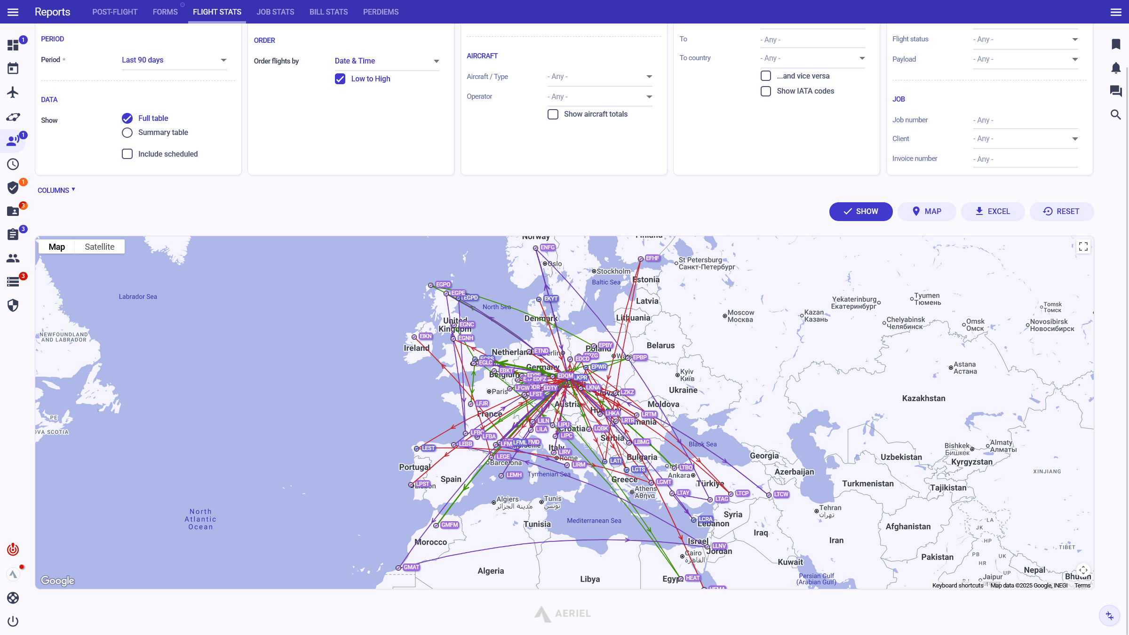The width and height of the screenshot is (1129, 635).
Task: Open the clock icon in sidebar
Action: tap(13, 164)
